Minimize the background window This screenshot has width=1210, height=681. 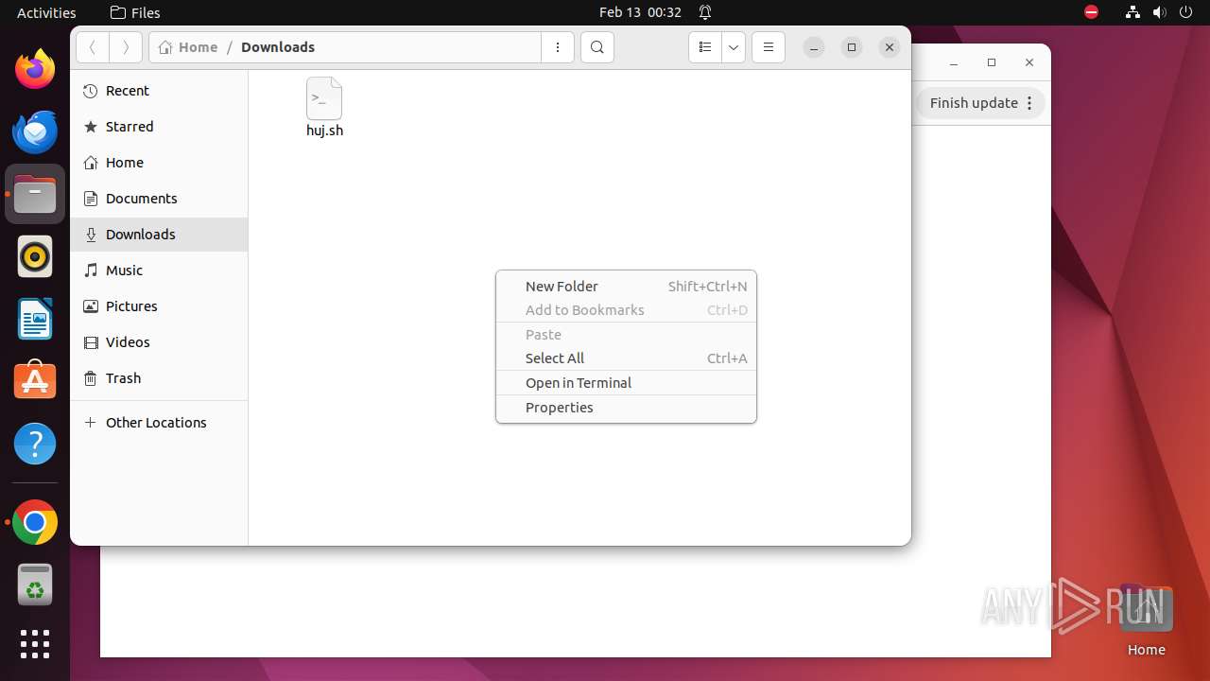click(954, 62)
